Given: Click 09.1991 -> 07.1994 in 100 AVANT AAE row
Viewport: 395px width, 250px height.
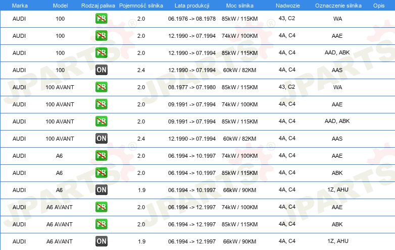Looking at the screenshot, I should click(192, 104).
